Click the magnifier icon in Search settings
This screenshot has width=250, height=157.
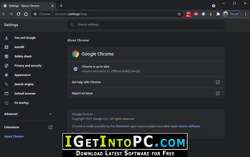click(72, 25)
